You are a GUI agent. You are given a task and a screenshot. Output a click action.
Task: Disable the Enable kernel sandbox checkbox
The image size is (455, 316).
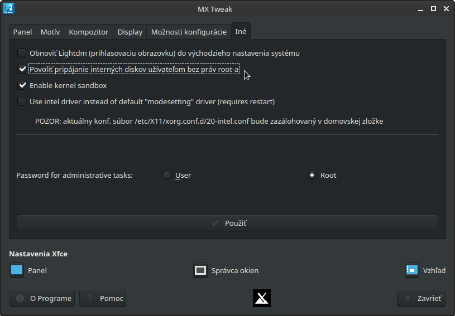(22, 86)
